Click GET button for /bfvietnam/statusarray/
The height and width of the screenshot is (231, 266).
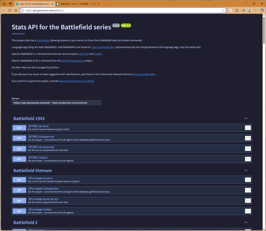tap(19, 190)
